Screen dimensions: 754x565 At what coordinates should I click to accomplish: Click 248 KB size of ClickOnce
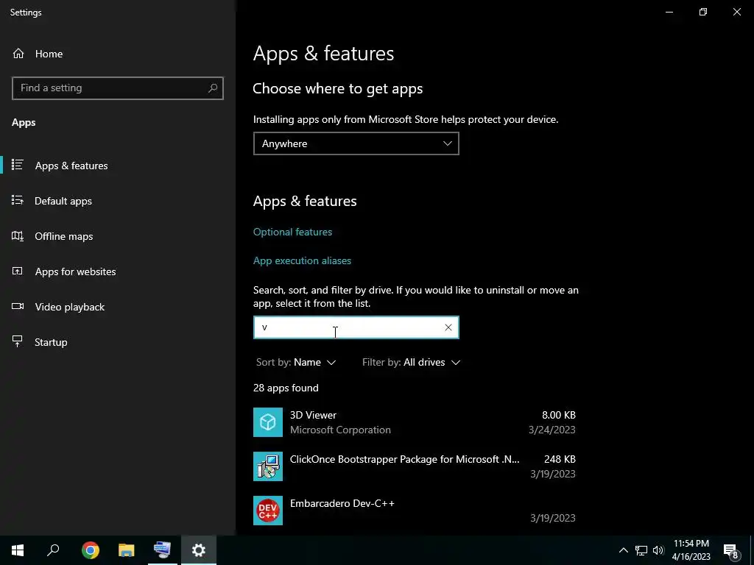(x=560, y=459)
